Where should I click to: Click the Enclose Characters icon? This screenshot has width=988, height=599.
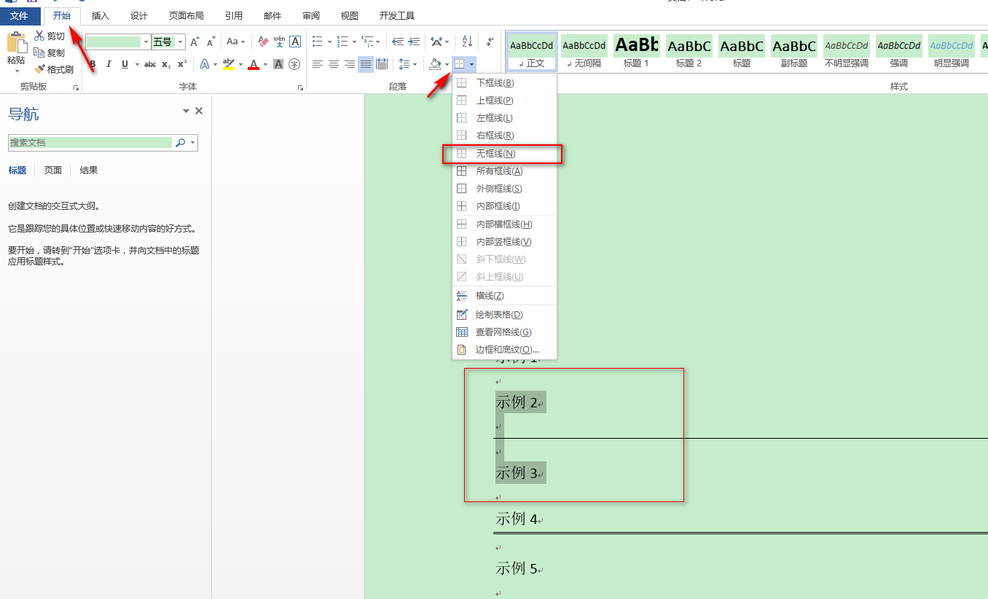(x=294, y=64)
